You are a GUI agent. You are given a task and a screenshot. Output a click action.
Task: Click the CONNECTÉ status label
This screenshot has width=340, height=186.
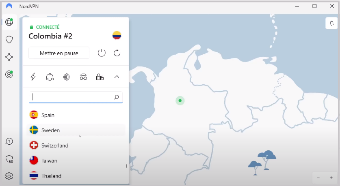48,27
